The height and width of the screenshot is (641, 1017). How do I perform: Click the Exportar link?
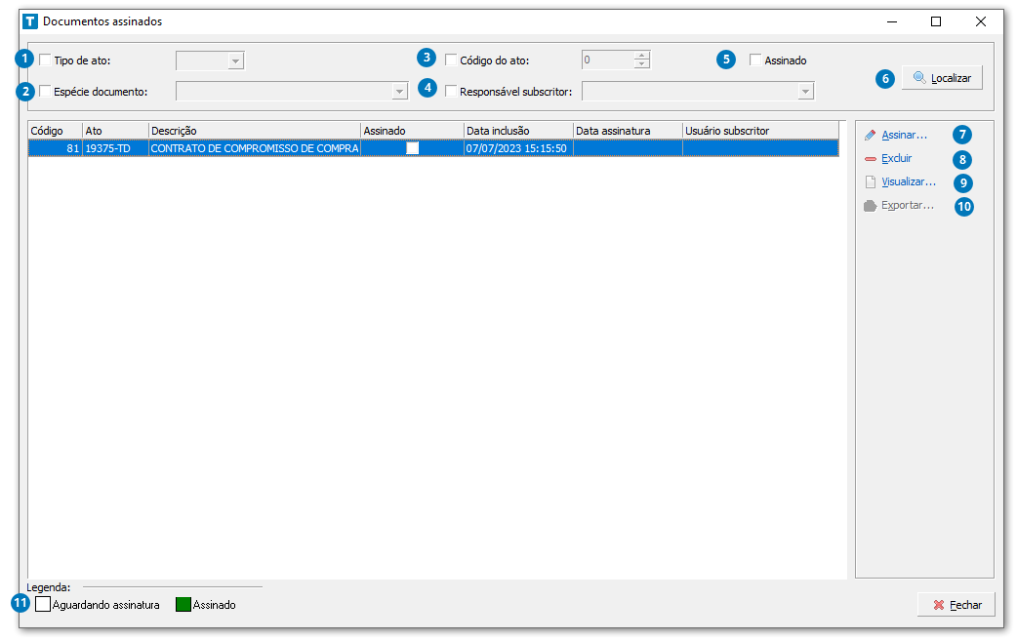click(x=908, y=205)
